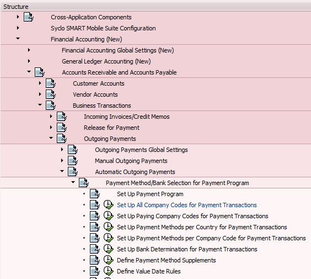Open documentation icon for Payment Methods per Country
This screenshot has width=311, height=279.
pyautogui.click(x=95, y=227)
